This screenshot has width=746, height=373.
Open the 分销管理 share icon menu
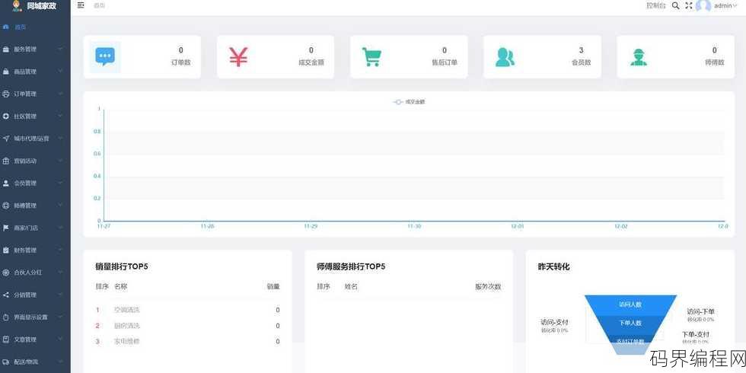6,295
